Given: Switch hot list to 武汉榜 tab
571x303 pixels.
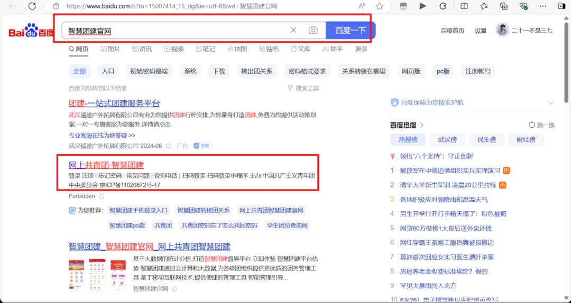Looking at the screenshot, I should [x=447, y=140].
